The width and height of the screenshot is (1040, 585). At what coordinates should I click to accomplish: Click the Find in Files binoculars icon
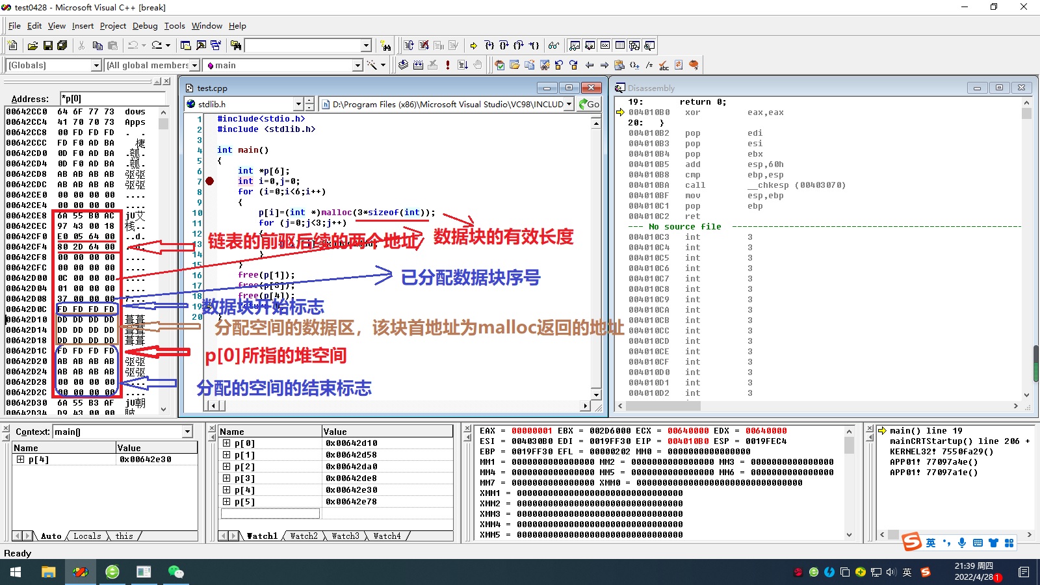(235, 45)
